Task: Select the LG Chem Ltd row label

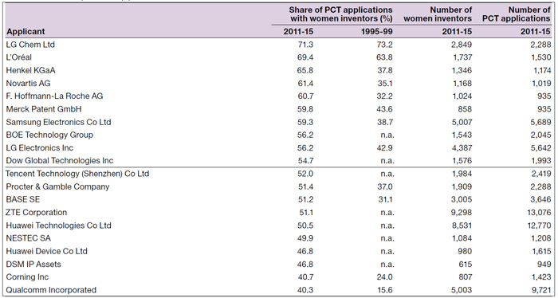Action: click(30, 45)
